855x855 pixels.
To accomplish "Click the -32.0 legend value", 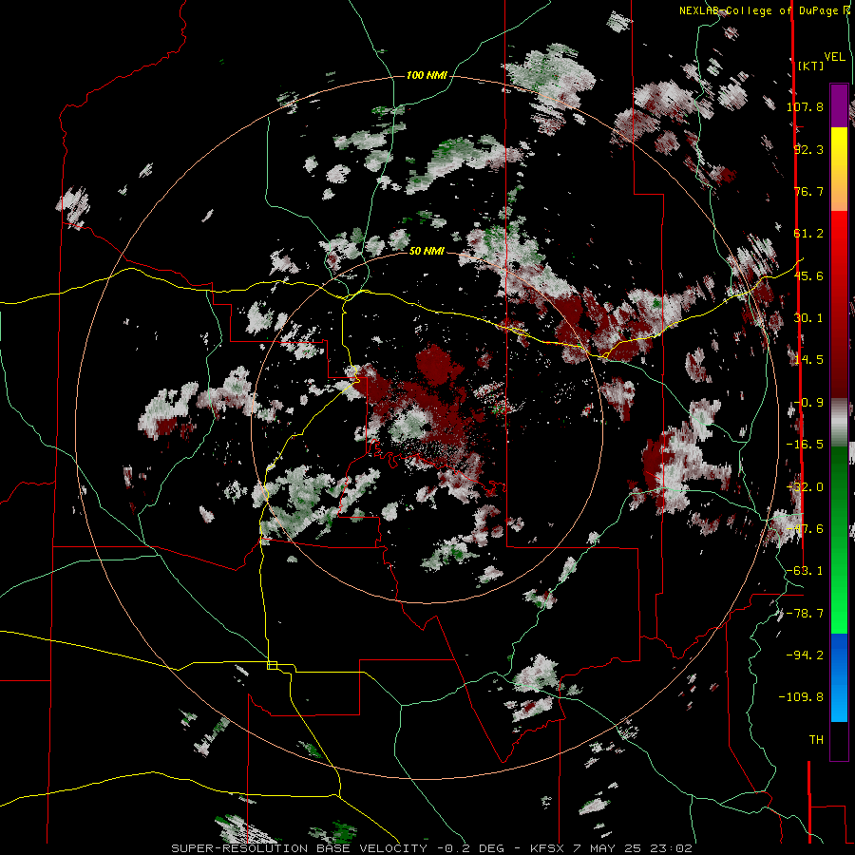I will (x=805, y=487).
